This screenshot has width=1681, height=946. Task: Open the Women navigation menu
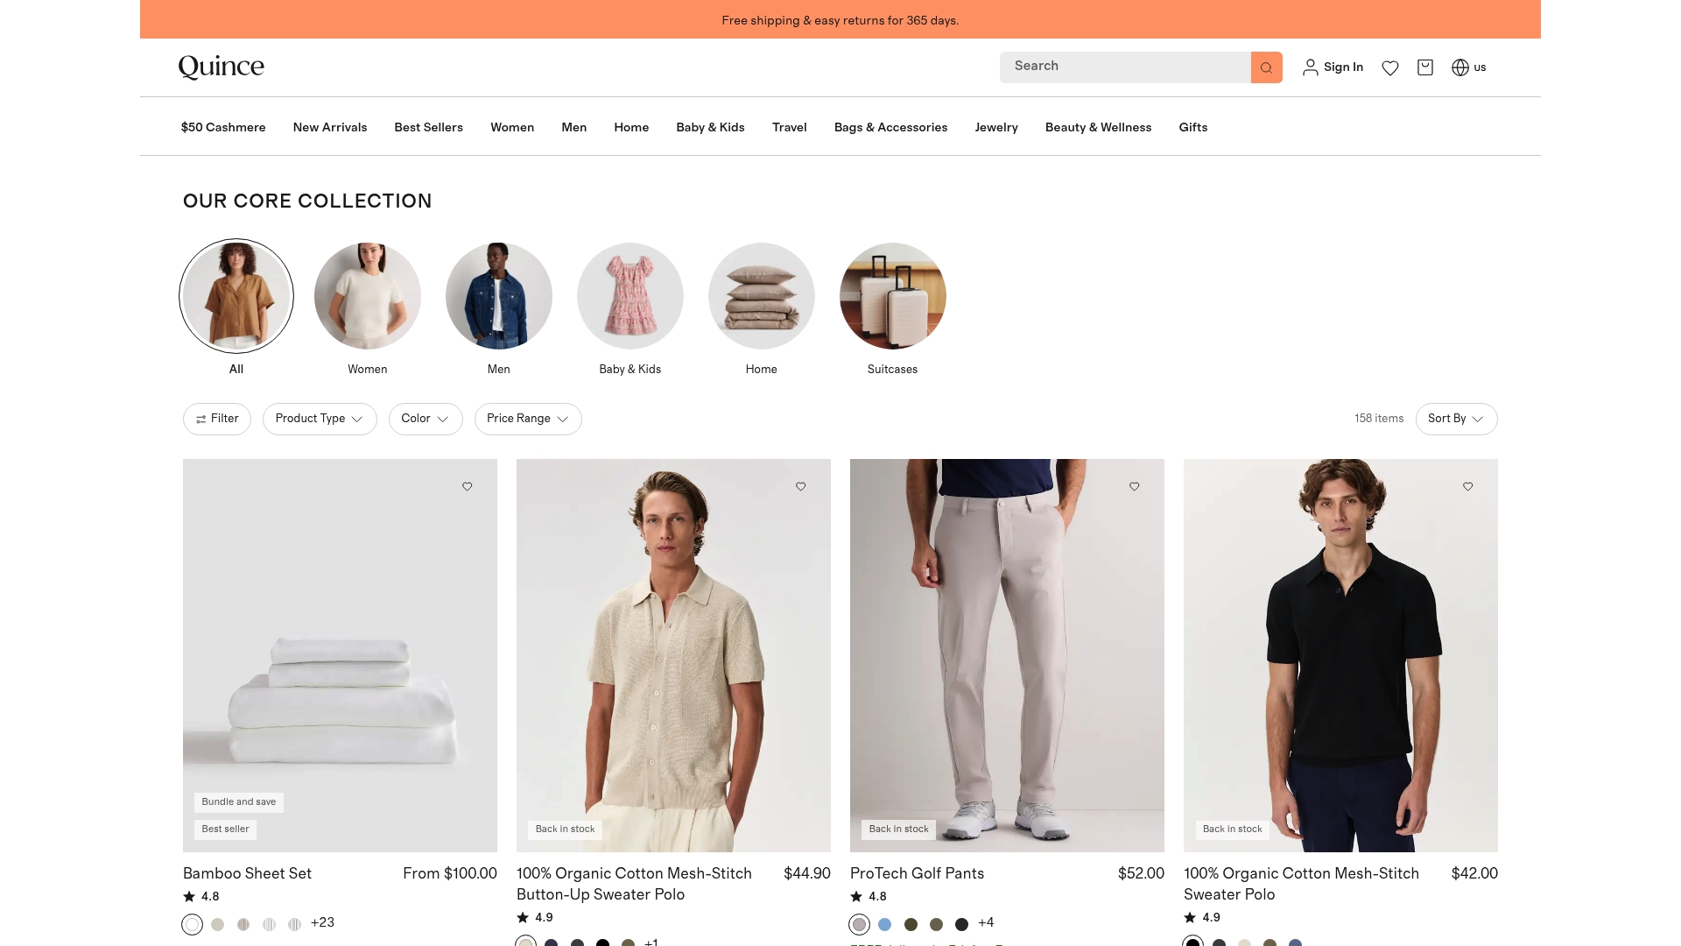pos(512,127)
